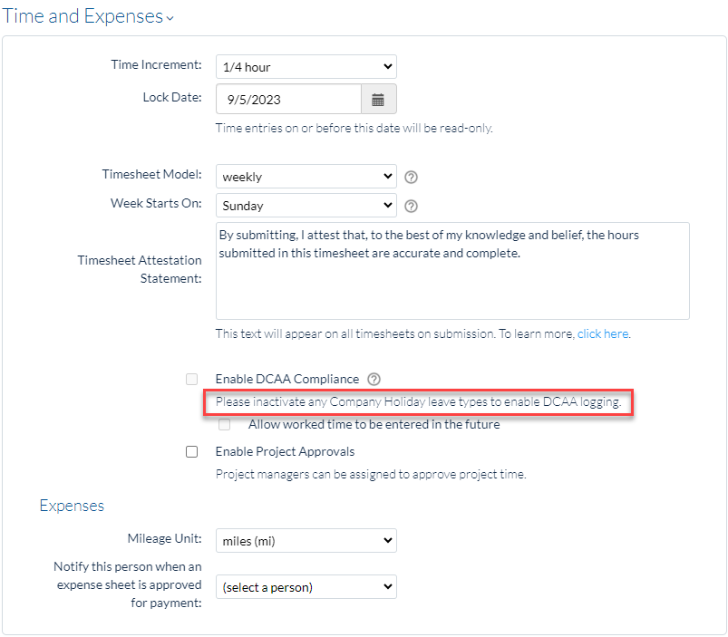Open the Lock Date calendar picker icon
728x637 pixels.
coord(378,98)
